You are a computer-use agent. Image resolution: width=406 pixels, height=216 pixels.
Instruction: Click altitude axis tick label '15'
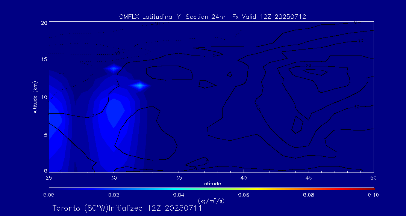click(x=44, y=60)
